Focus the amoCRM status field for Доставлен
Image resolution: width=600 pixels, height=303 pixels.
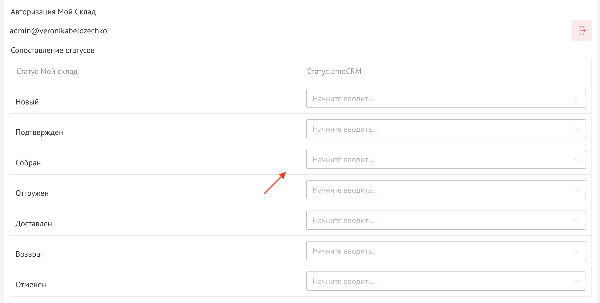point(438,220)
